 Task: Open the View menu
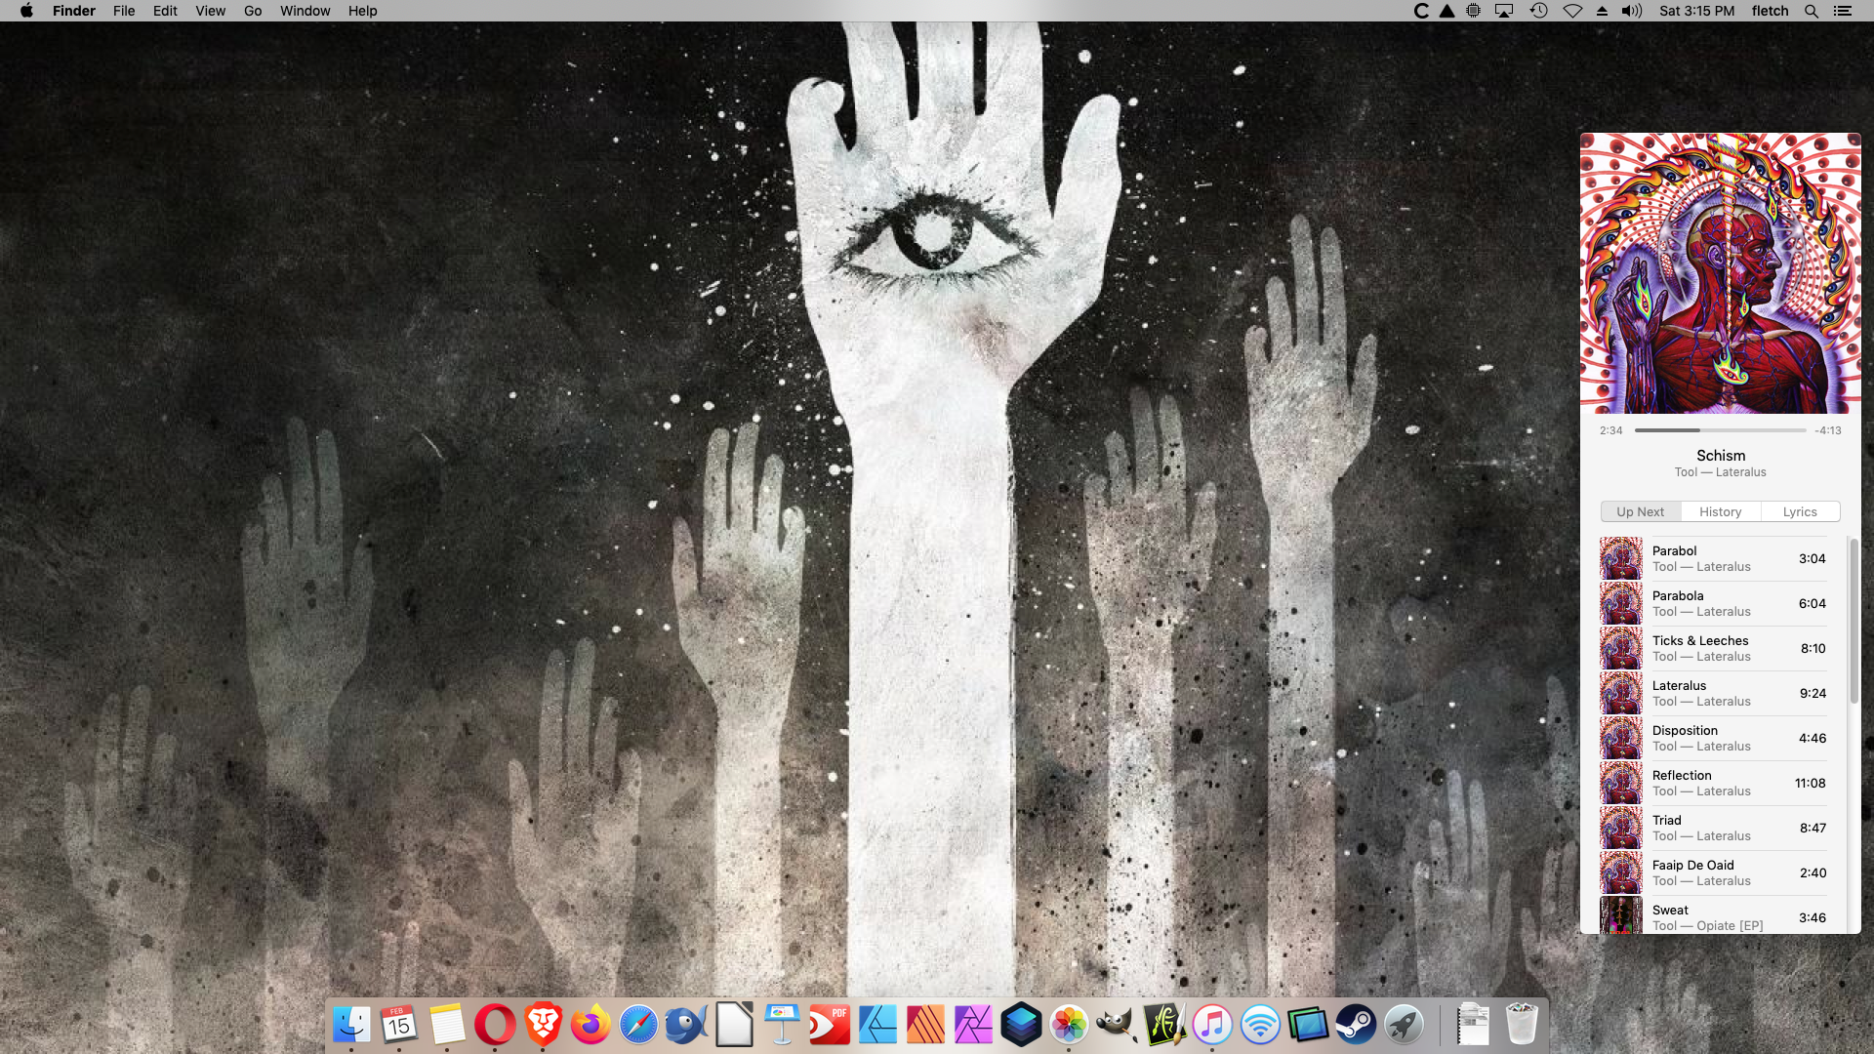(x=210, y=11)
